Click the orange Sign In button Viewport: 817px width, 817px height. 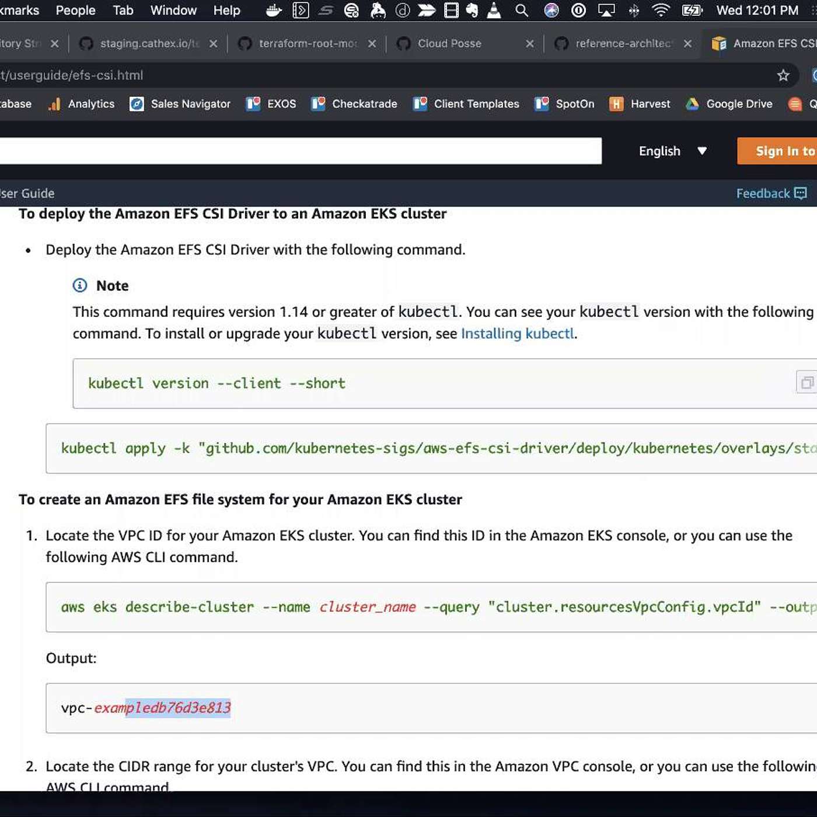777,151
